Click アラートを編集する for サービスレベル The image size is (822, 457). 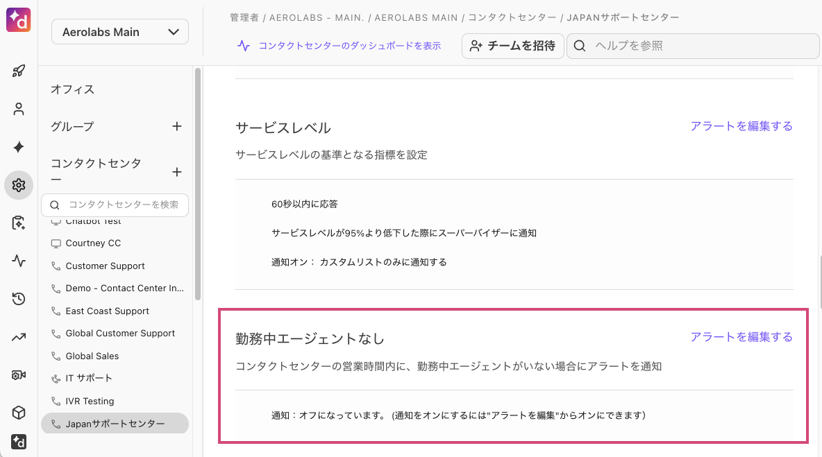[741, 126]
